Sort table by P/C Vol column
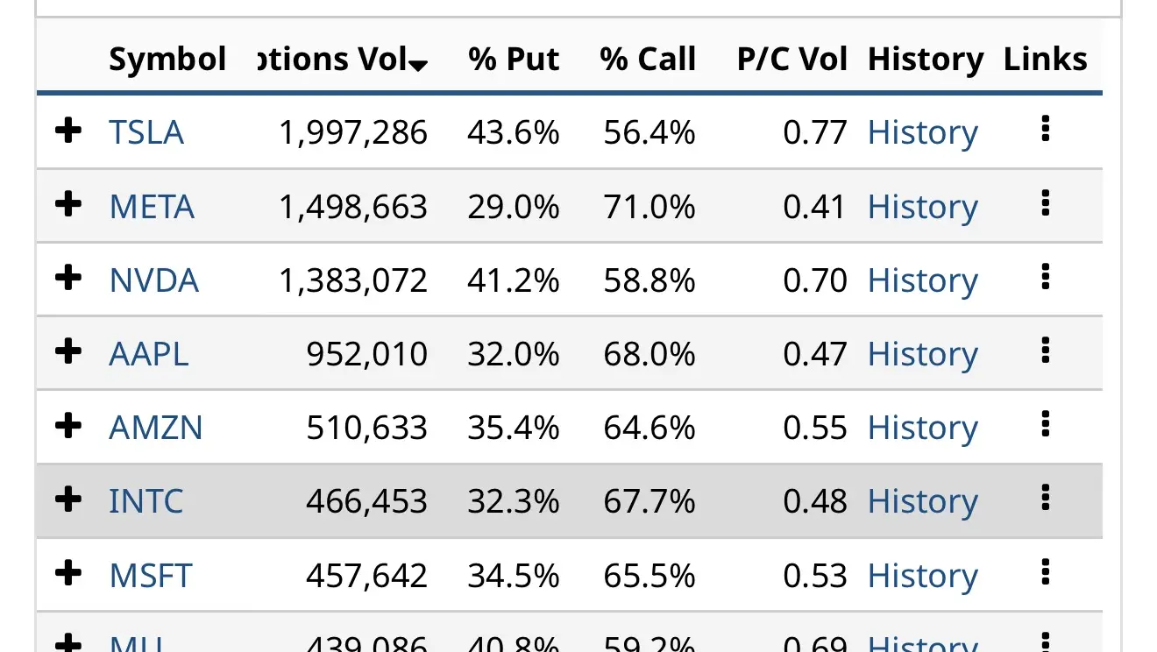This screenshot has height=652, width=1157. coord(792,59)
